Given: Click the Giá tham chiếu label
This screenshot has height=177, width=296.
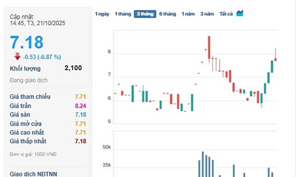Looking at the screenshot, I should click(x=30, y=97).
